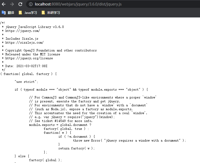Click the 'factory( global, true ) :' line

click(x=66, y=129)
